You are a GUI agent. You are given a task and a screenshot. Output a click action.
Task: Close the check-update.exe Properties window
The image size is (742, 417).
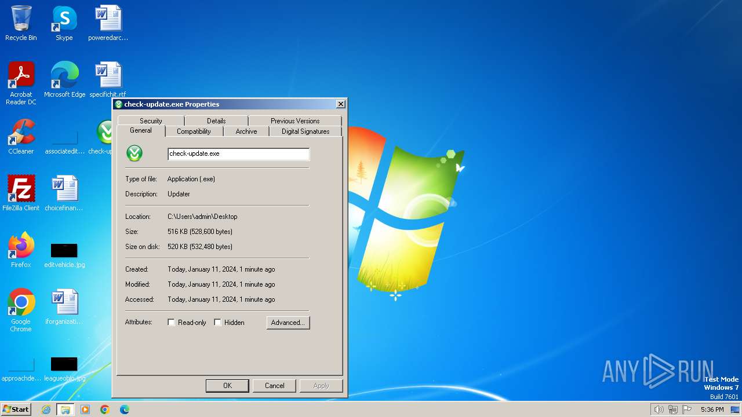tap(341, 104)
